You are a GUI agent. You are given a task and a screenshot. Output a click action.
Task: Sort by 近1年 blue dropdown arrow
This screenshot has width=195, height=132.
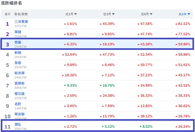pos(189,14)
